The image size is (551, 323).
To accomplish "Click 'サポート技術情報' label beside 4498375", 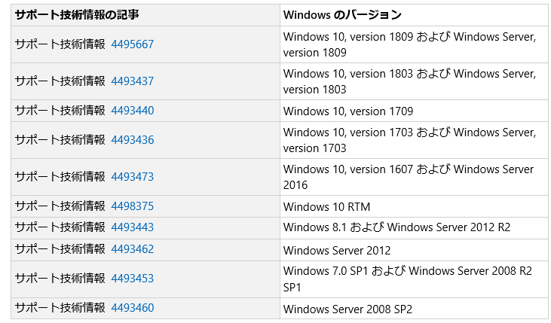I will pyautogui.click(x=60, y=206).
